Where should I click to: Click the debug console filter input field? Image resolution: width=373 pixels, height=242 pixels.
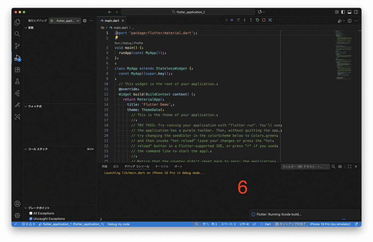click(x=304, y=166)
